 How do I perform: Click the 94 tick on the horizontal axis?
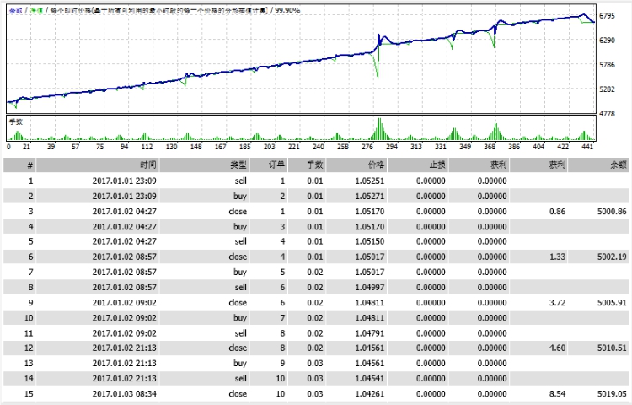(124, 147)
